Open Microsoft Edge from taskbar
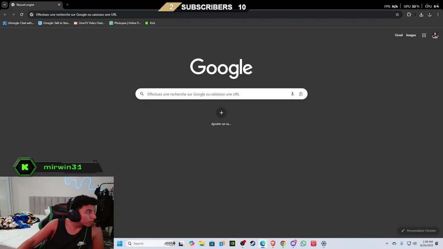This screenshot has width=443, height=249. point(263,243)
